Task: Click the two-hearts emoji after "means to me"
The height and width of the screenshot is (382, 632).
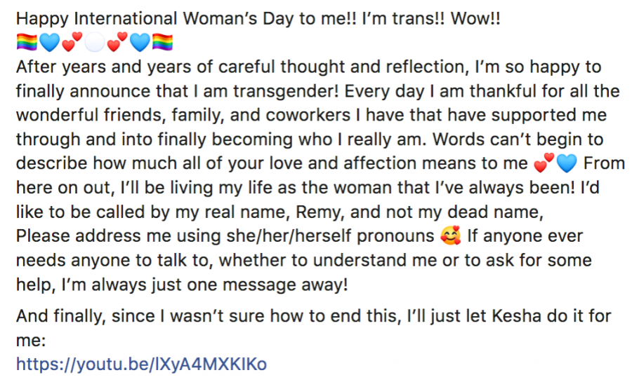Action: tap(544, 163)
